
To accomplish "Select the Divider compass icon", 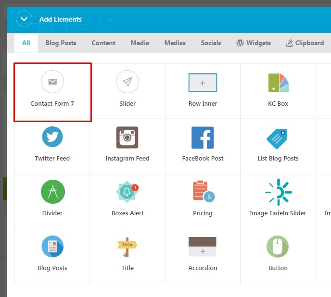I will pyautogui.click(x=52, y=192).
